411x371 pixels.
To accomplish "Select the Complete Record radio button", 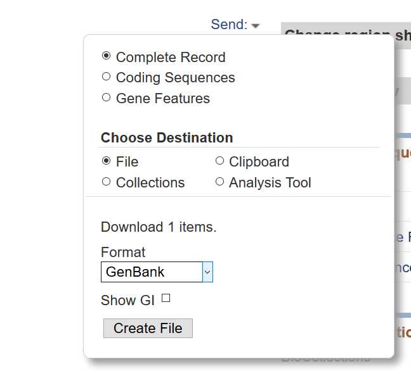I will (106, 56).
